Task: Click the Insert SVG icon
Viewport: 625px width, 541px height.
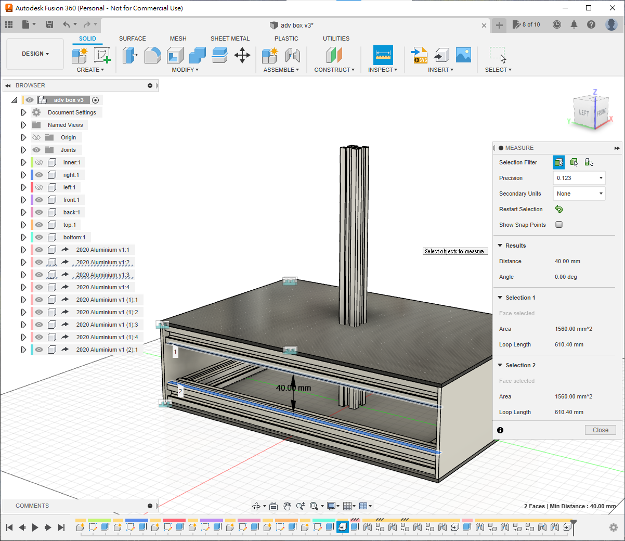Action: click(419, 55)
